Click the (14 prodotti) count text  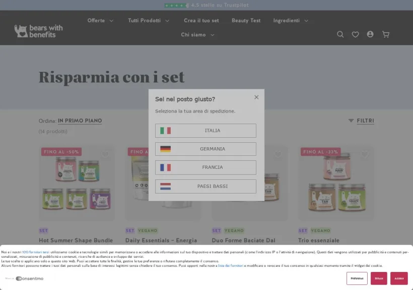[53, 131]
